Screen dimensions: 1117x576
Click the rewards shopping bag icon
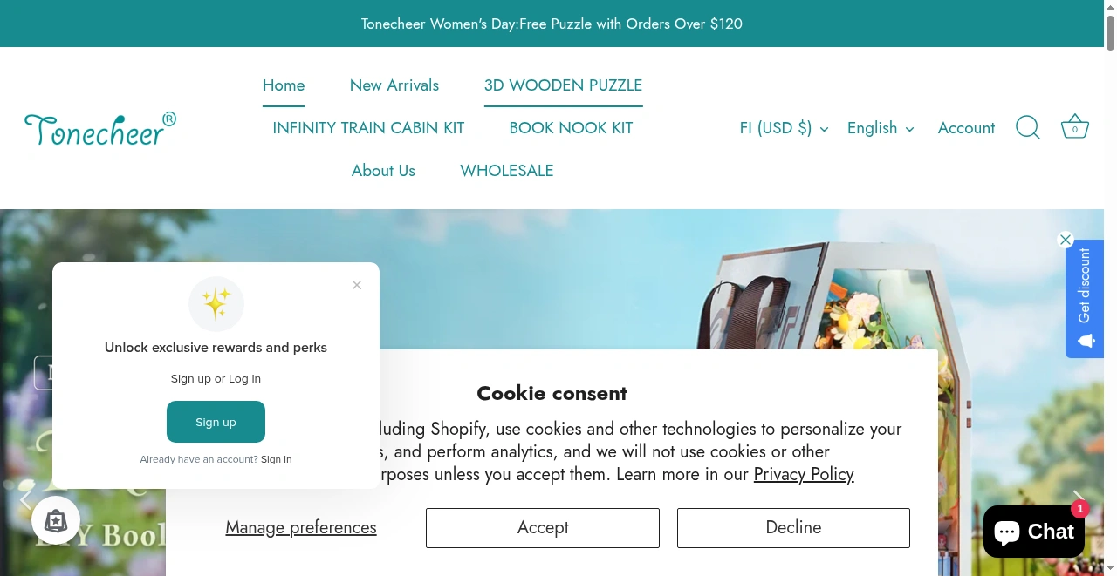click(x=55, y=520)
